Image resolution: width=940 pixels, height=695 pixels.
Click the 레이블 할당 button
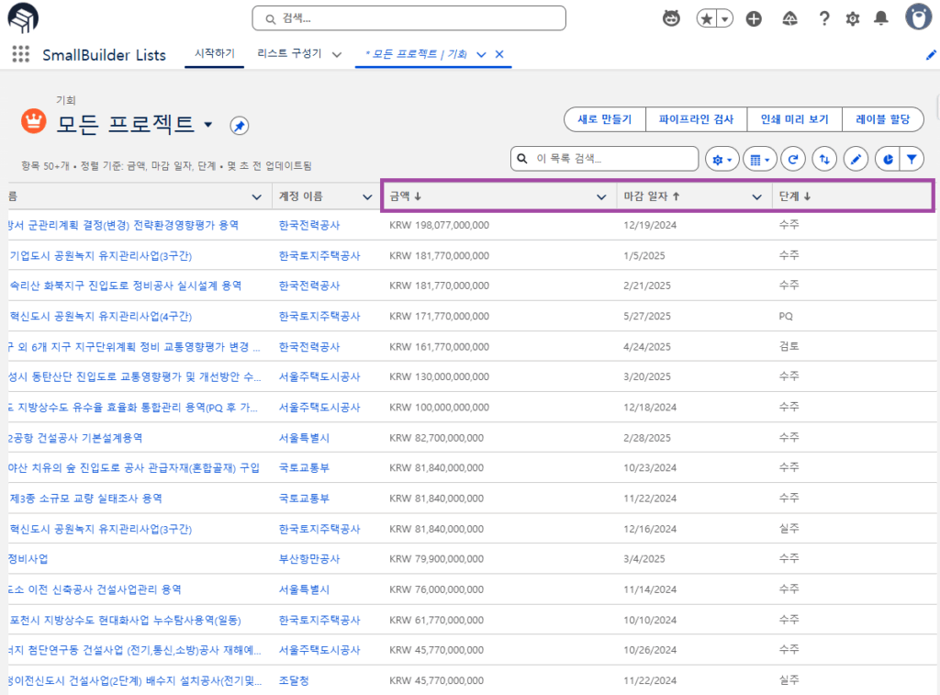pyautogui.click(x=882, y=119)
